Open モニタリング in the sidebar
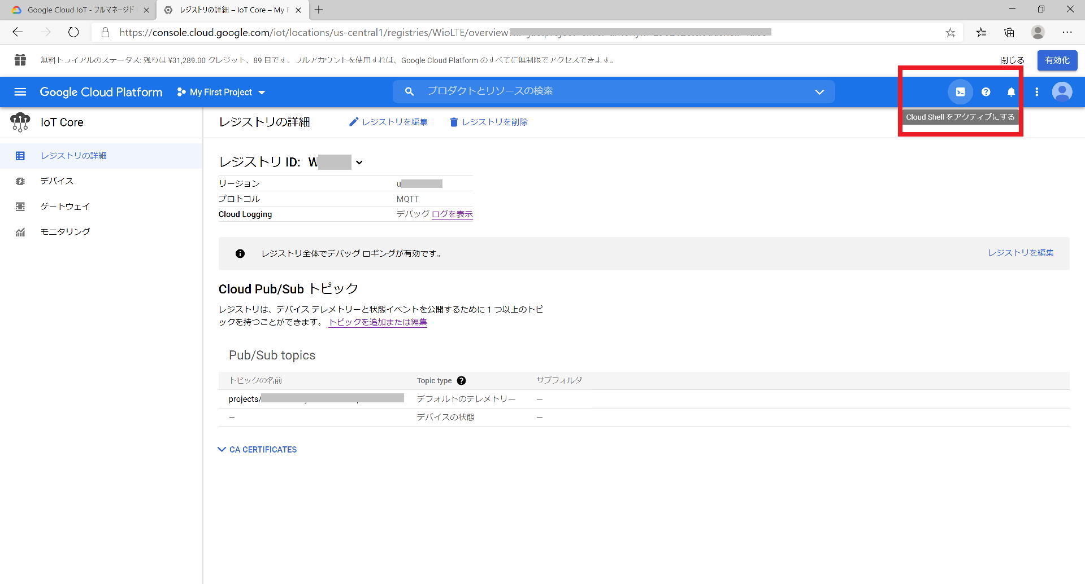 click(65, 232)
